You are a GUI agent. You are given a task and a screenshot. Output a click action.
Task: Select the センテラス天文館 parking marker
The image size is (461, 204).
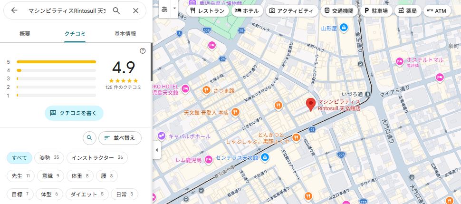point(265,157)
